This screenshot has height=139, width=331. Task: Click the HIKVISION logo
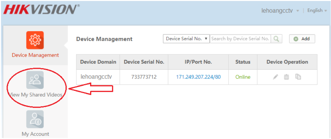pyautogui.click(x=41, y=10)
